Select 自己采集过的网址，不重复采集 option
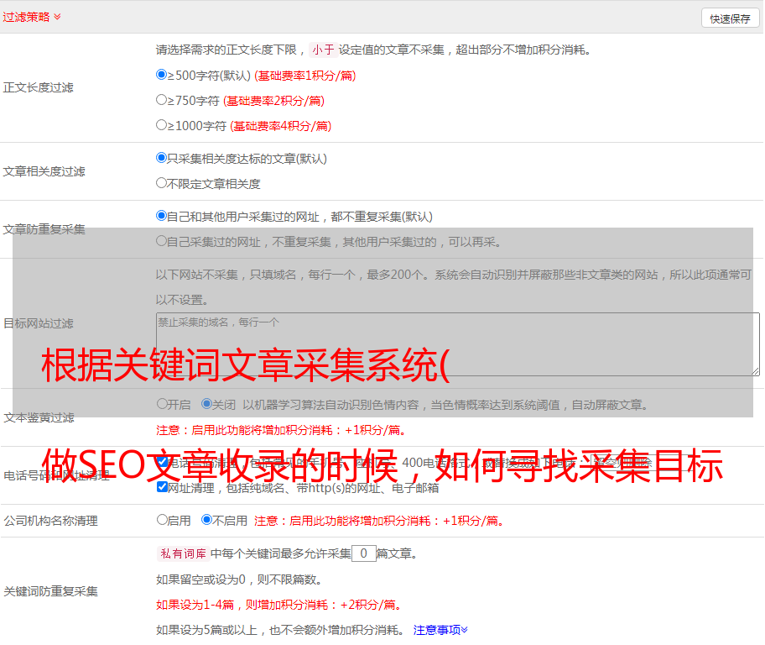 (161, 241)
